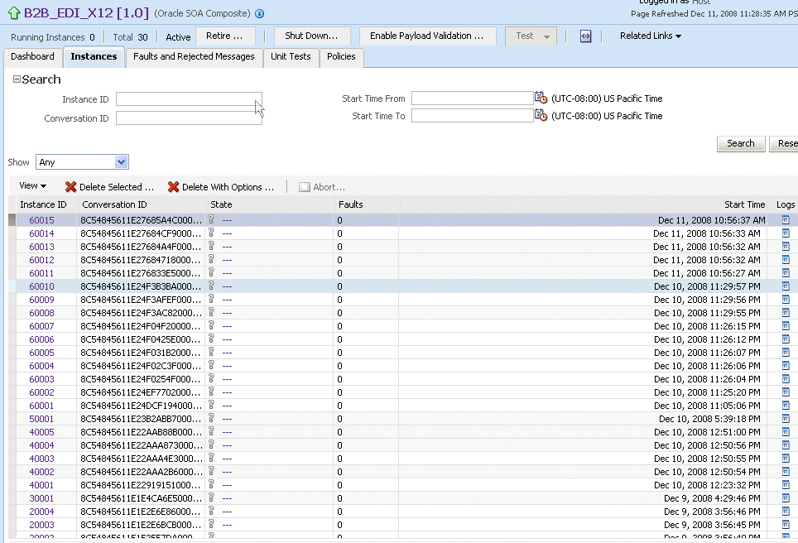
Task: Click the Delete With Options red X icon
Action: [x=174, y=187]
